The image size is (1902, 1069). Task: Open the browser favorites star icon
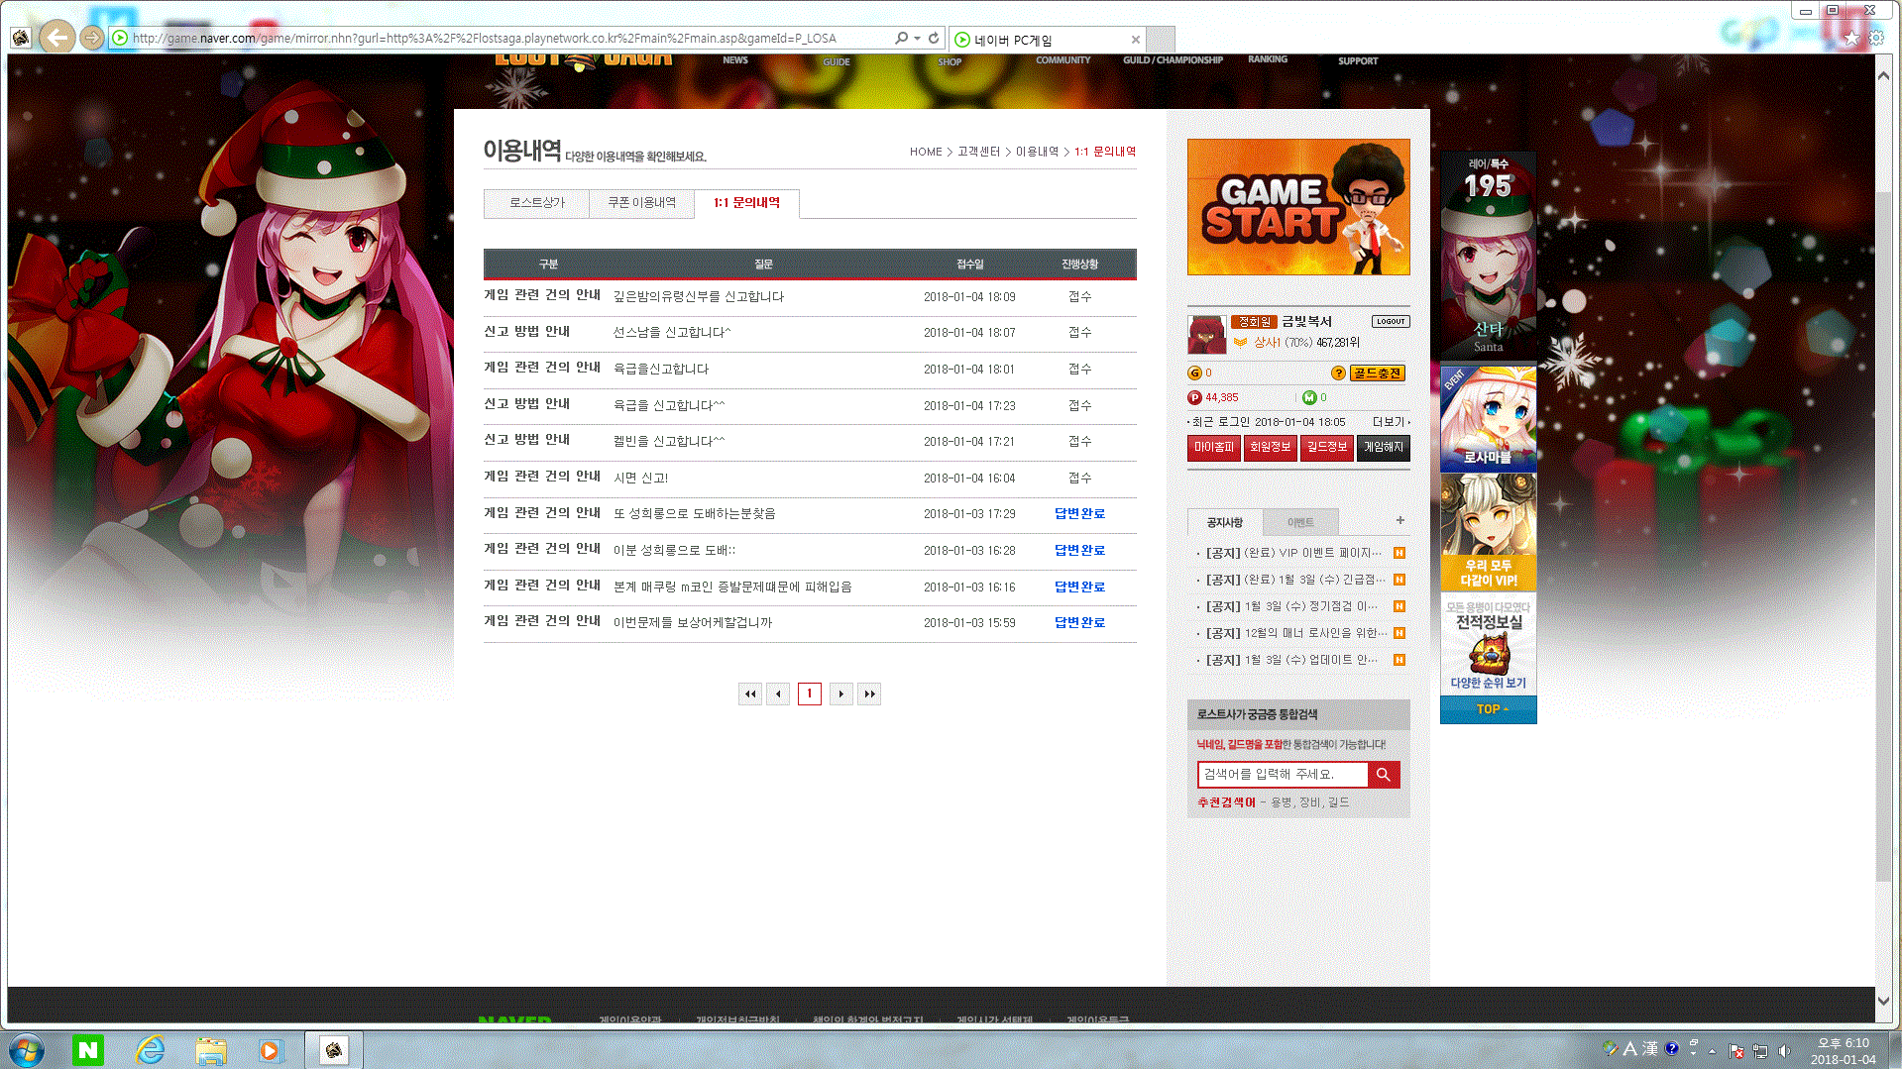pyautogui.click(x=1850, y=38)
